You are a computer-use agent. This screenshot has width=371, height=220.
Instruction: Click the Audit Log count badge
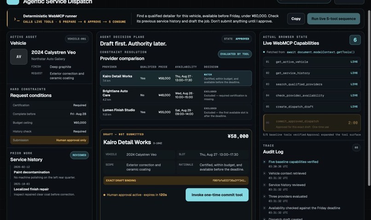(356, 147)
